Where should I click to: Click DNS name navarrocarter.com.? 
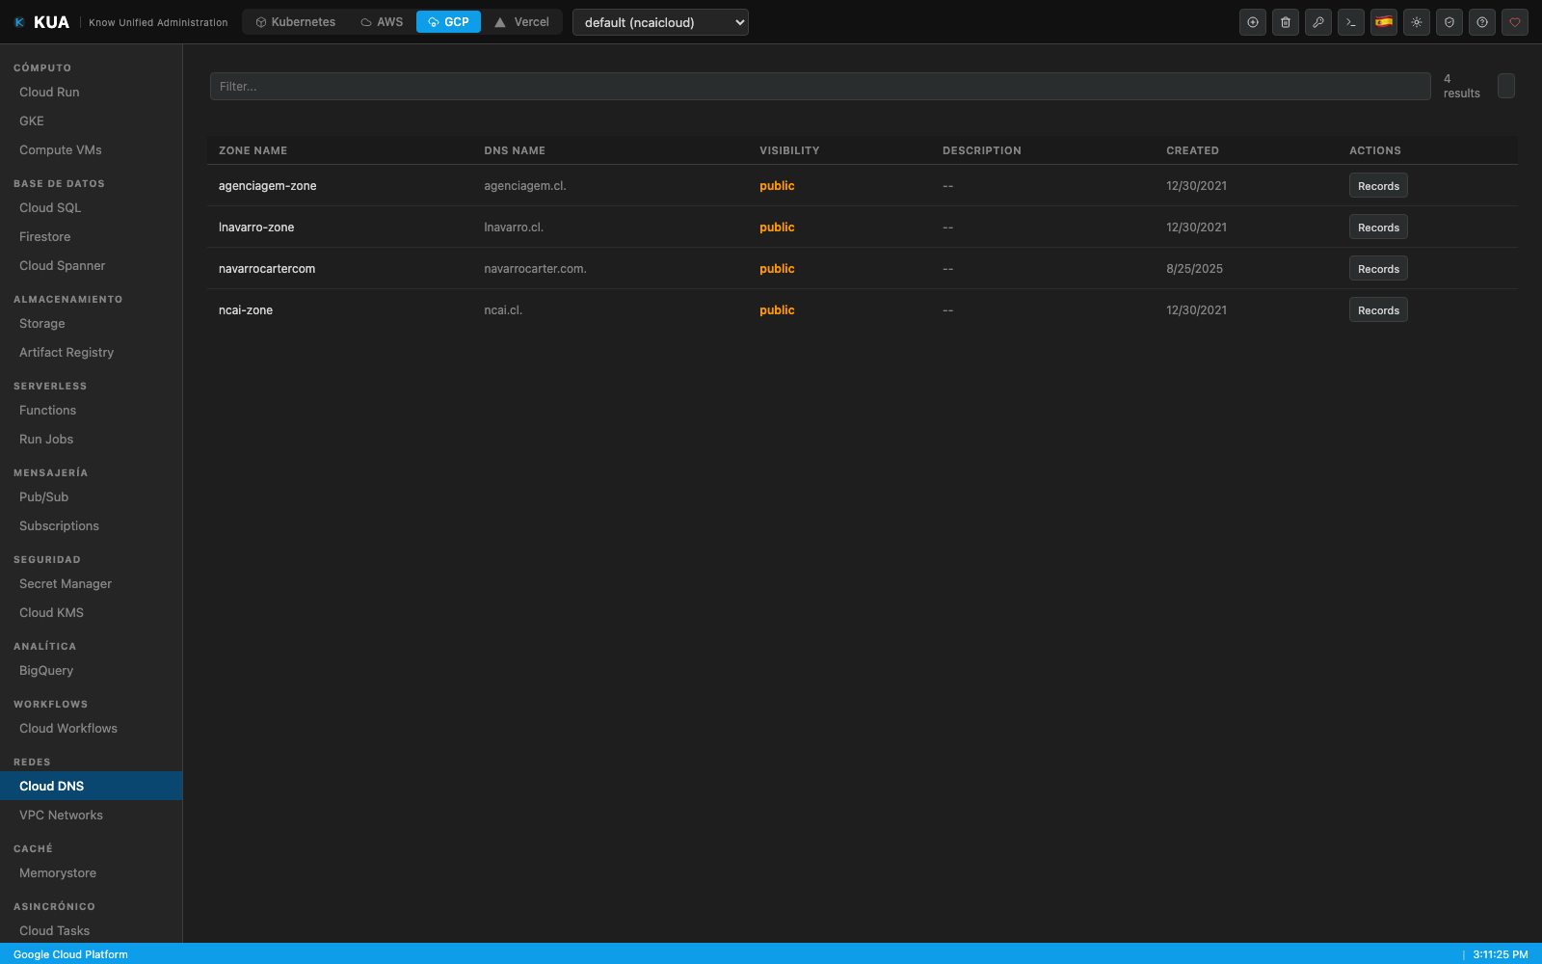click(535, 269)
